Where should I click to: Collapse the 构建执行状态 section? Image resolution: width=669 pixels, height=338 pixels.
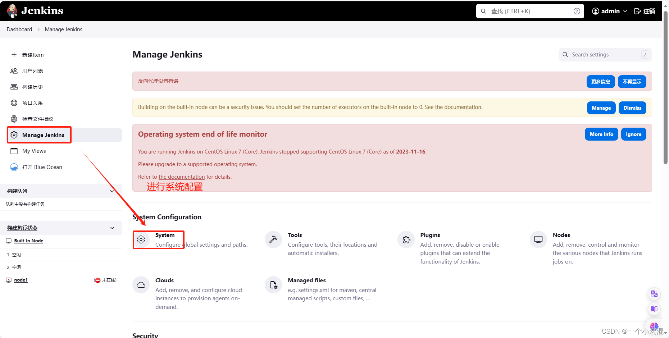(112, 228)
